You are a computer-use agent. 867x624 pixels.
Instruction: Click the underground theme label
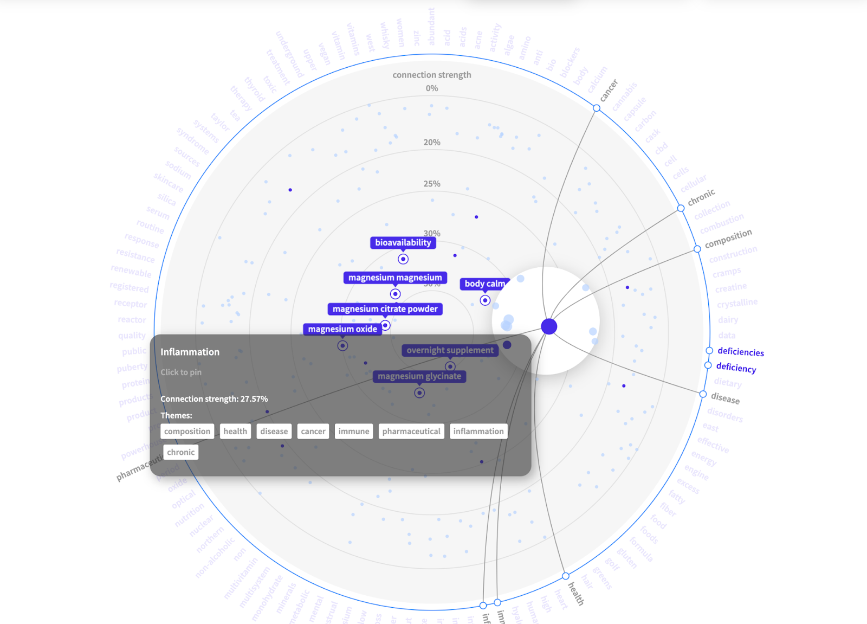[x=290, y=54]
